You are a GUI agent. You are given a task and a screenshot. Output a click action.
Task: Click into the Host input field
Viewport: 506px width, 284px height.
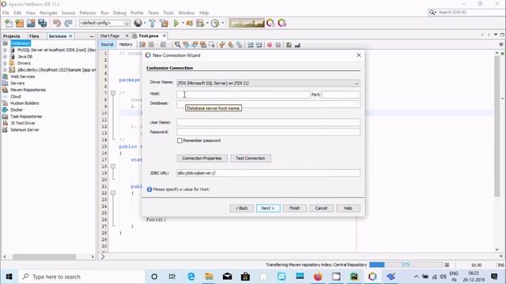(244, 95)
